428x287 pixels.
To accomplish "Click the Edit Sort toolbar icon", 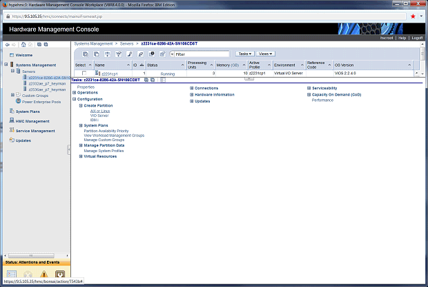I will pyautogui.click(x=108, y=54).
